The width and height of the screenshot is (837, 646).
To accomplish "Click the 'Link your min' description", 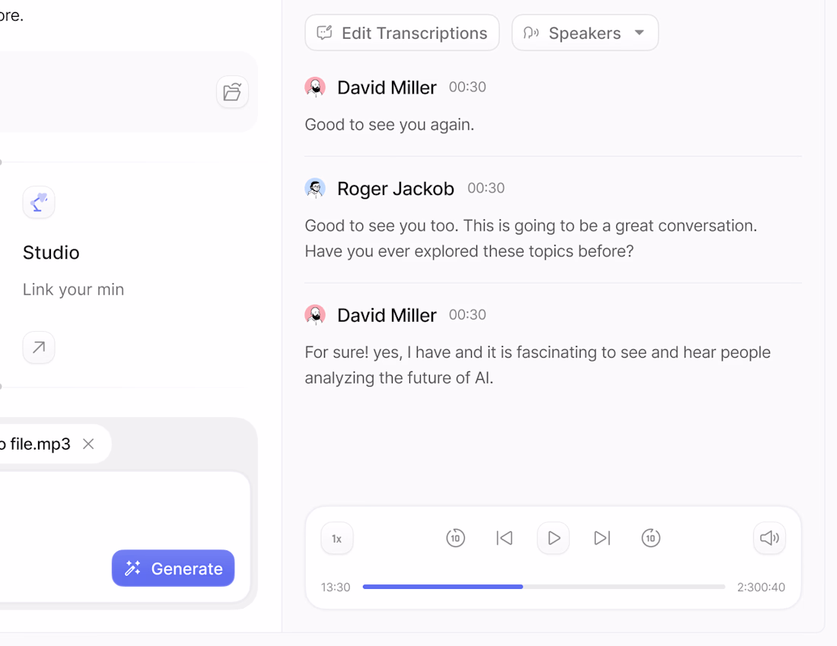I will [x=73, y=289].
